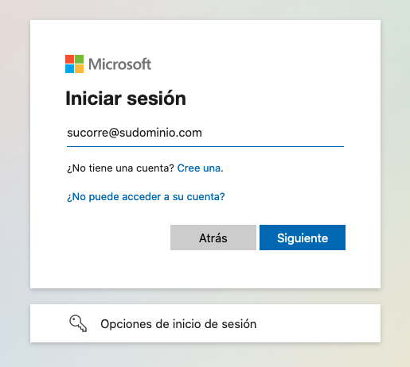The width and height of the screenshot is (410, 367).
Task: Click the ¿No tiene una cuenta? text
Action: click(x=120, y=168)
